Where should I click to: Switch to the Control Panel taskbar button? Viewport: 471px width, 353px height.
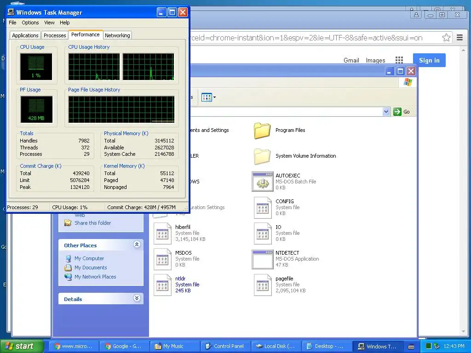[x=224, y=346]
